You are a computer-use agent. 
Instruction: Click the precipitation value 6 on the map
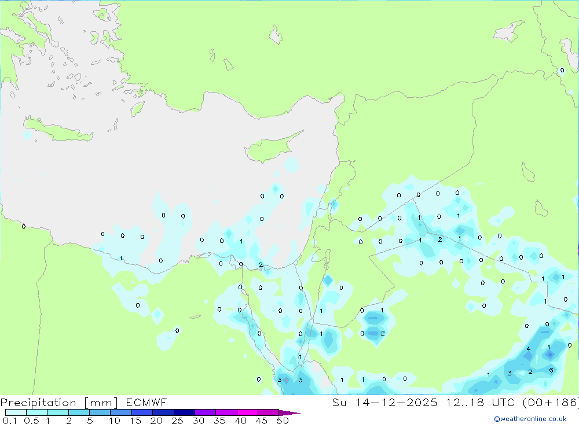[551, 370]
